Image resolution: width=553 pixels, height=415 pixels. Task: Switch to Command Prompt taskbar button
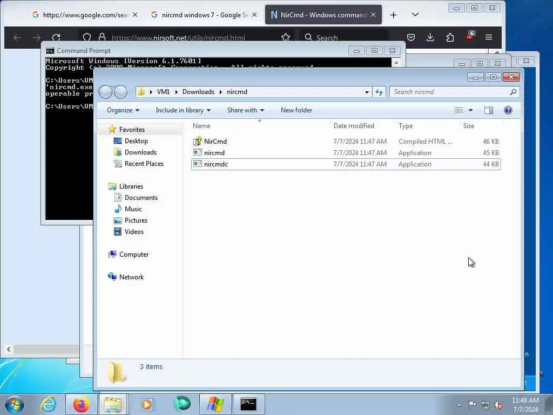point(248,404)
